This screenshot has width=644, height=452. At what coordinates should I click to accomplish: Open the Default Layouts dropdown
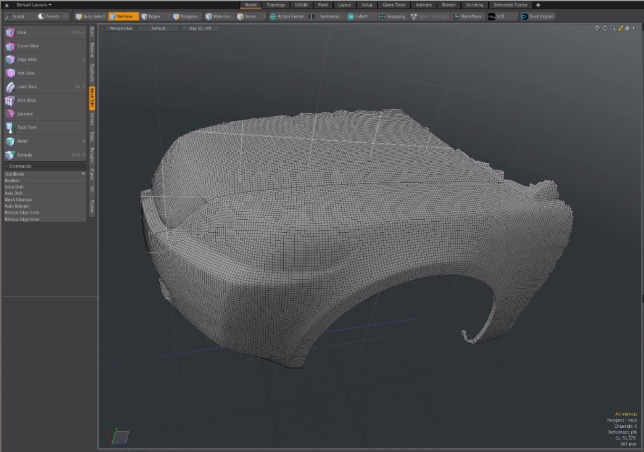click(x=34, y=5)
